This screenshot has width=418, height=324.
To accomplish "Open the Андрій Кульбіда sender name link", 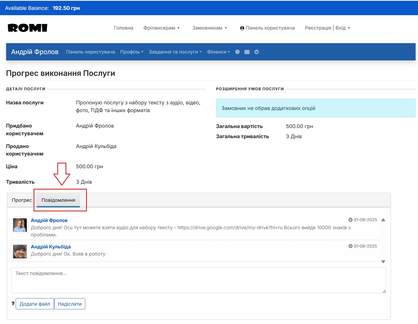I will point(51,247).
